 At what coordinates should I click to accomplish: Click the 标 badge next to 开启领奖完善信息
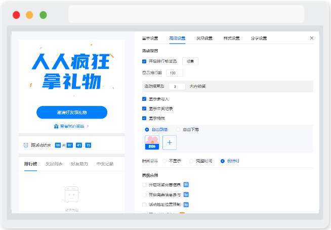click(186, 184)
